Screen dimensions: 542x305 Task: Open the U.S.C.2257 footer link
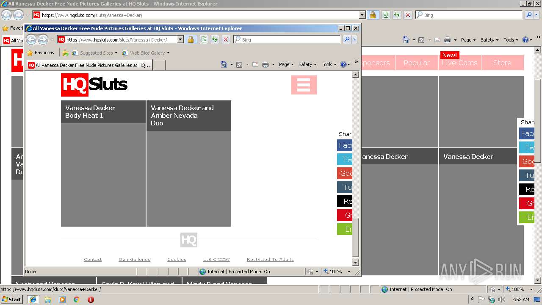[x=216, y=259]
